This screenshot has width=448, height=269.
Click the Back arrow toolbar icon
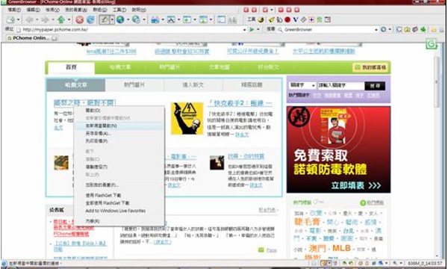tap(29, 19)
